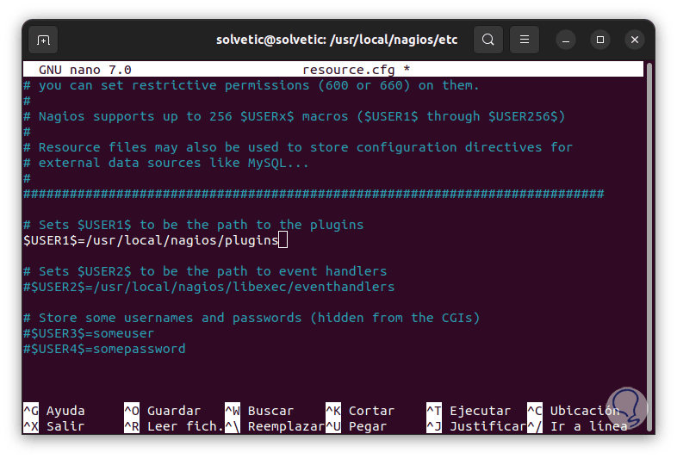Screen dimensions: 677x459
Task: Click 'external data sources like MySQL...' line
Action: pos(166,164)
